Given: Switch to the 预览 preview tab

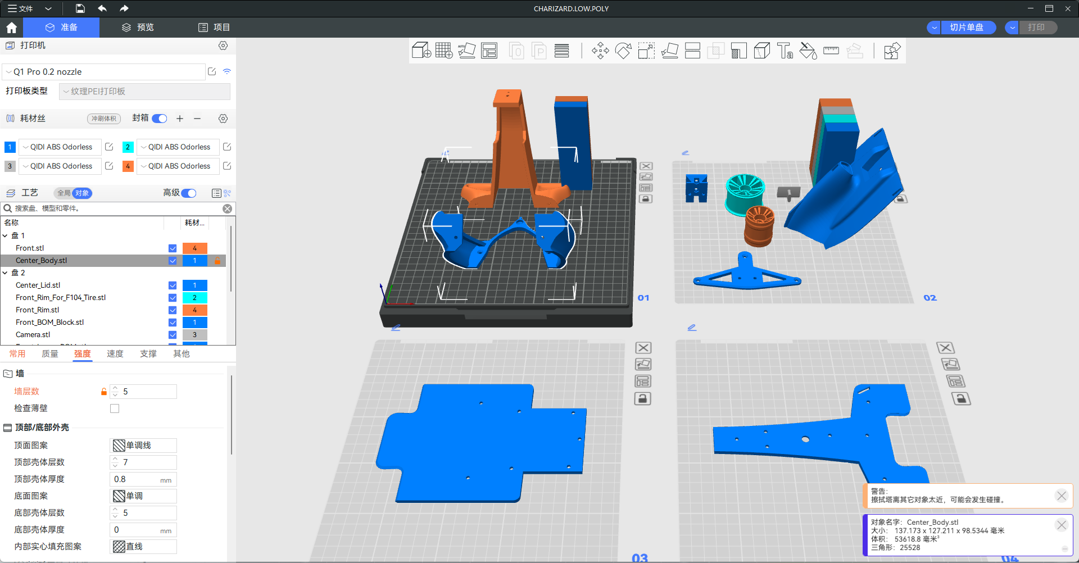Looking at the screenshot, I should 138,27.
